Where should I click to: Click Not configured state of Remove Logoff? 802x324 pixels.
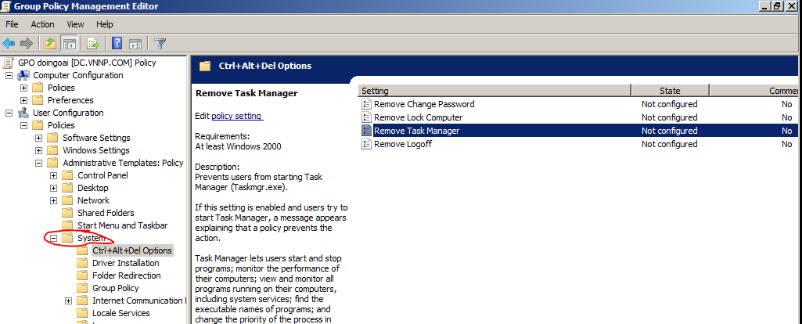pyautogui.click(x=670, y=144)
